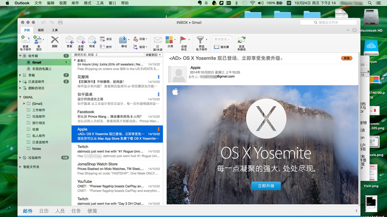387x217 pixels.
Task: Click the 删除 (Delete) icon in ribbon
Action: (x=55, y=40)
